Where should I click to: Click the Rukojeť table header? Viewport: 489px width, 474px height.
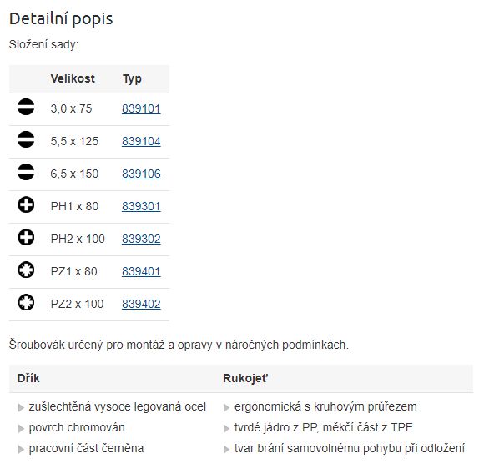245,378
